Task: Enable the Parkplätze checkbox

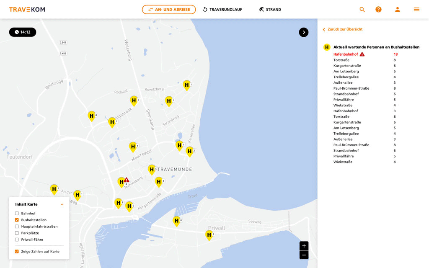Action: pos(17,233)
